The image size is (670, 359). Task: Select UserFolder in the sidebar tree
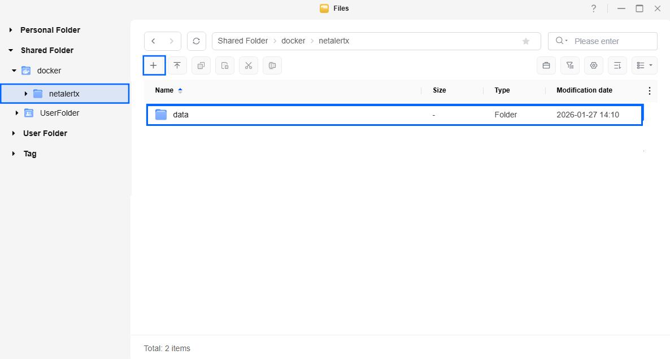(59, 113)
